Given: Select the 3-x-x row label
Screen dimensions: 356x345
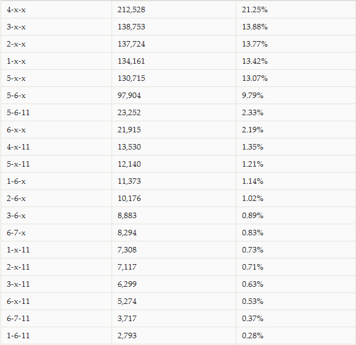Looking at the screenshot, I should tap(16, 27).
